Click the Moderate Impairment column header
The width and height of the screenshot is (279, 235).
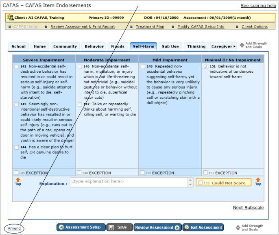107,60
